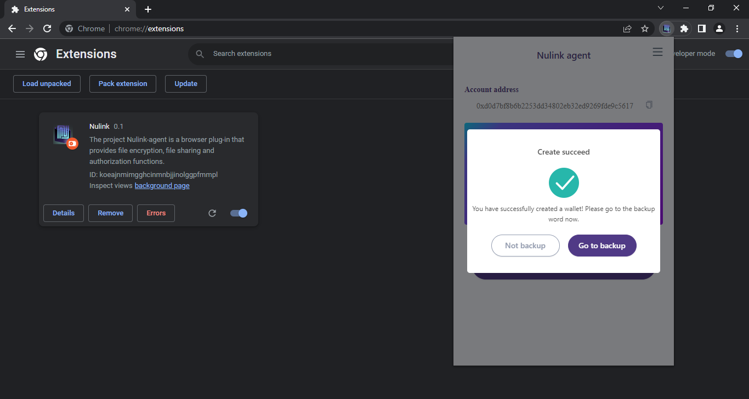
Task: Bookmark this page with star icon
Action: pyautogui.click(x=645, y=29)
